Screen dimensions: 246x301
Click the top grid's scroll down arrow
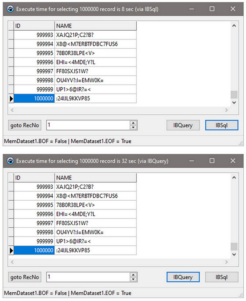(x=234, y=103)
